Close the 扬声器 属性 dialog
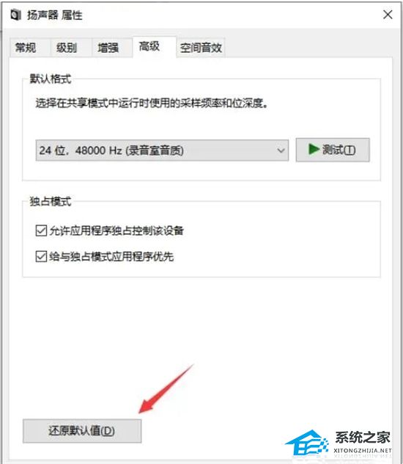This screenshot has width=403, height=464. [388, 15]
